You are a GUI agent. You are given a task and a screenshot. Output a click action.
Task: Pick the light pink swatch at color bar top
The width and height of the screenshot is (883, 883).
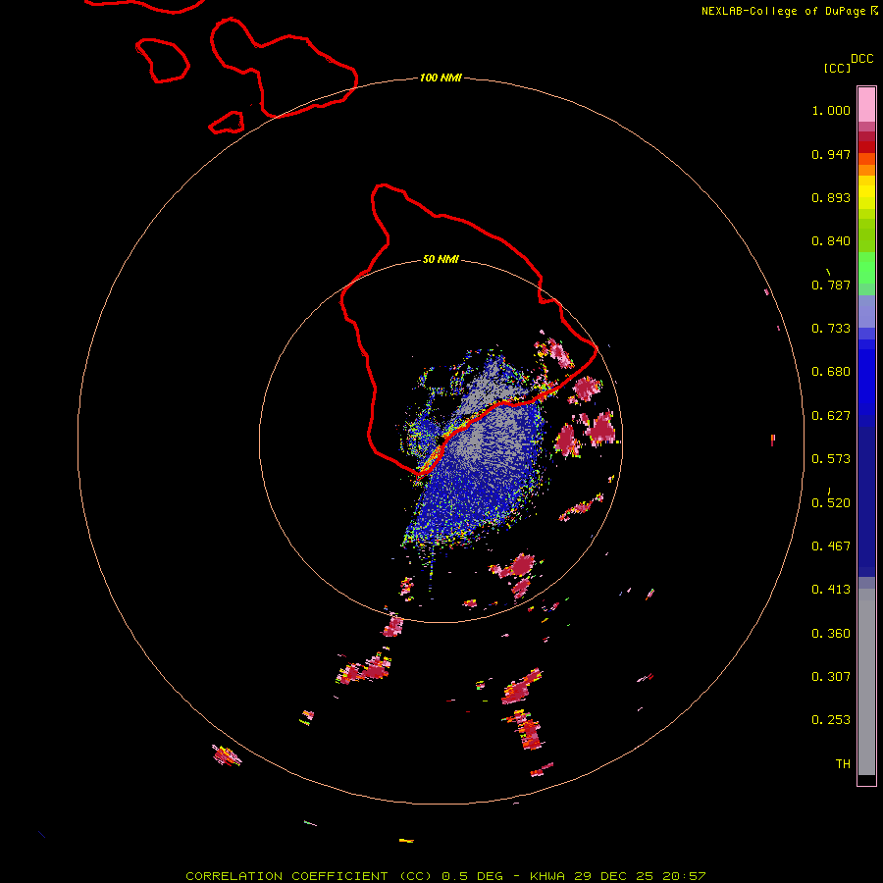pos(866,104)
